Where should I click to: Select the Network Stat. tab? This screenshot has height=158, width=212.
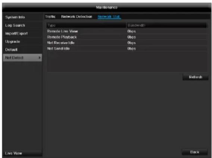(109, 17)
